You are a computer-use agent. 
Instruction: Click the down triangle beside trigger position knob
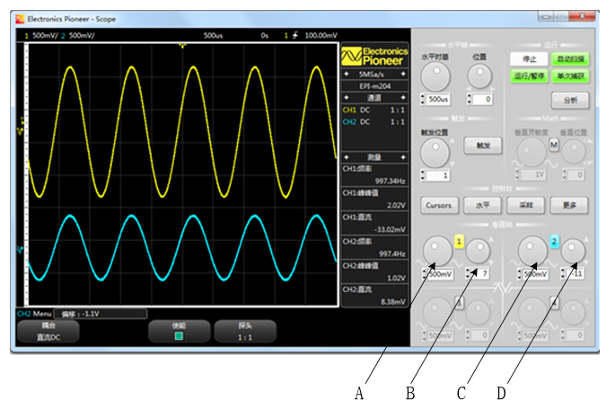pos(452,164)
